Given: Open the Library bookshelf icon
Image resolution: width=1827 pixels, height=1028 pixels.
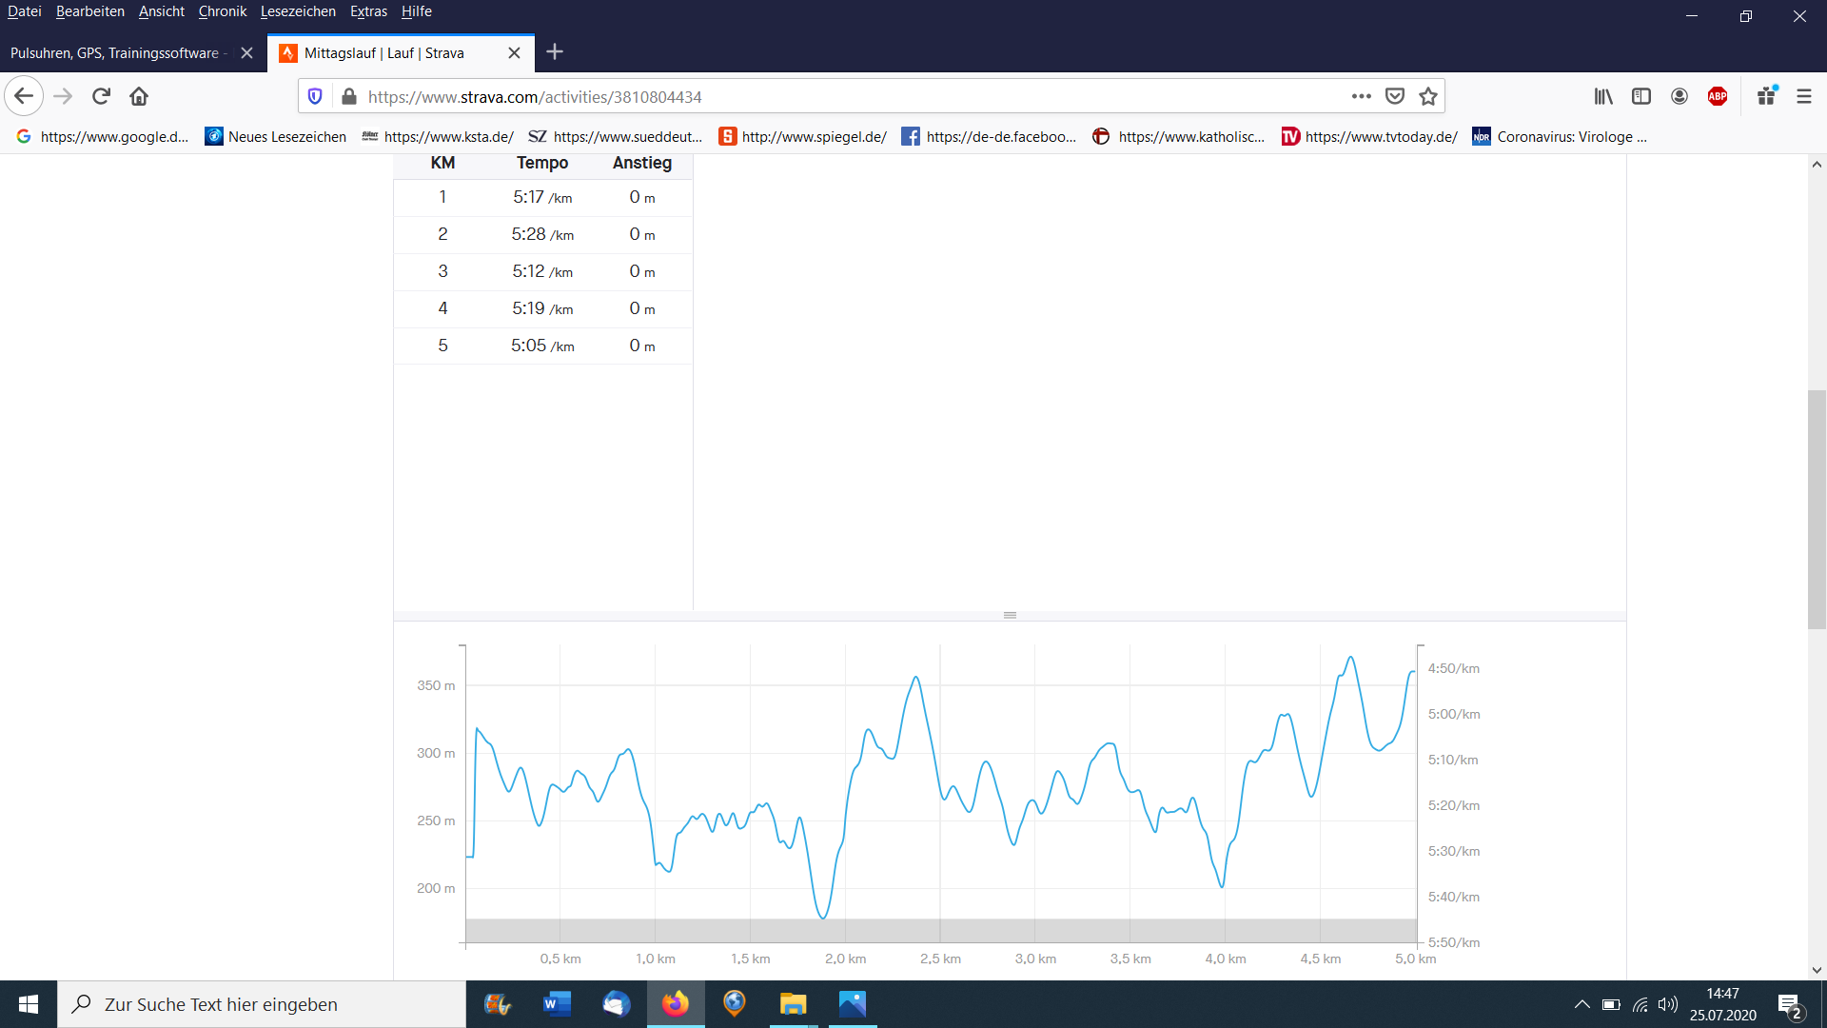Looking at the screenshot, I should [x=1603, y=96].
